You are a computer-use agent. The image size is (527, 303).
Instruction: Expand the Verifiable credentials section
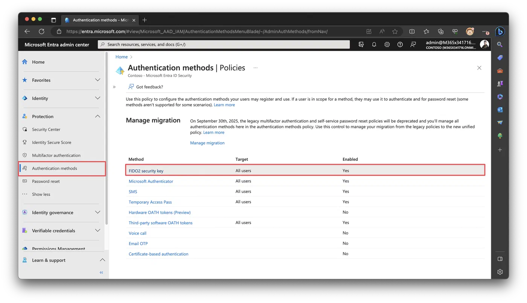(97, 230)
